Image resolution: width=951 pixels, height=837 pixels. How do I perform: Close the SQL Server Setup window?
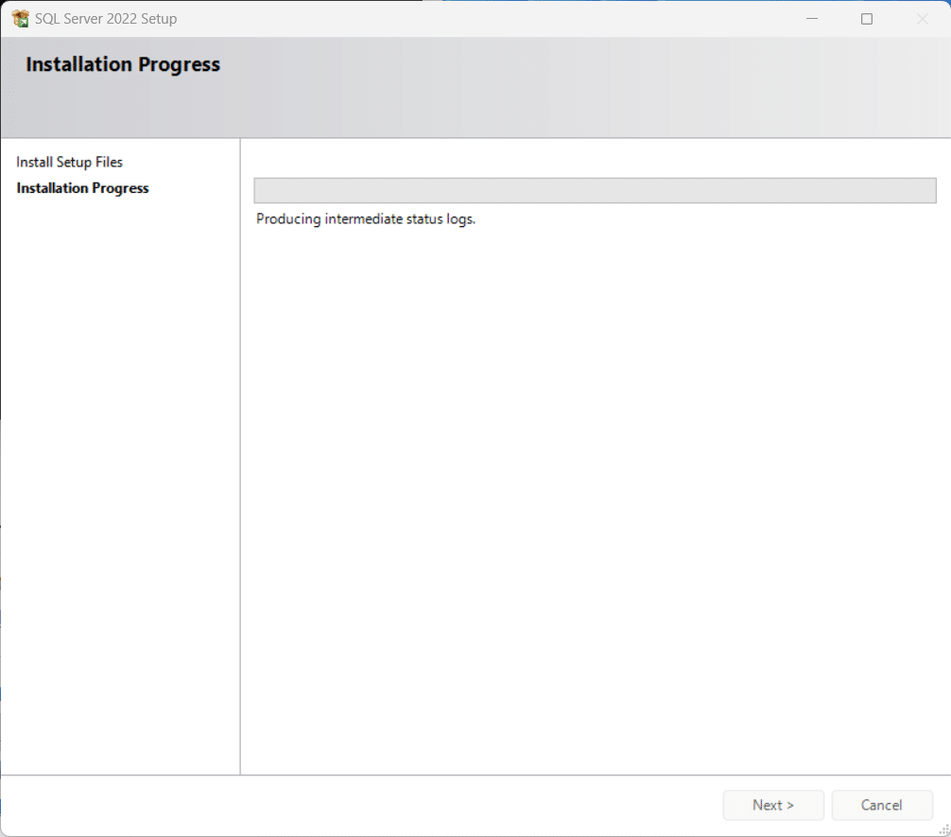[x=923, y=19]
